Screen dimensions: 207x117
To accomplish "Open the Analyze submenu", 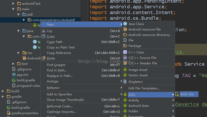I will point(81,81).
